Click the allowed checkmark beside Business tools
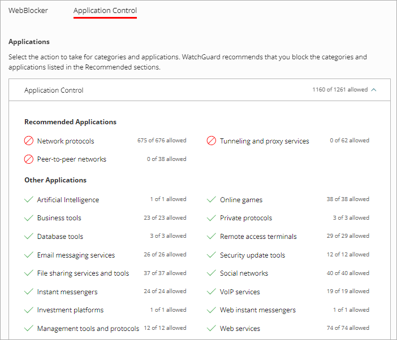The image size is (397, 340). (29, 218)
